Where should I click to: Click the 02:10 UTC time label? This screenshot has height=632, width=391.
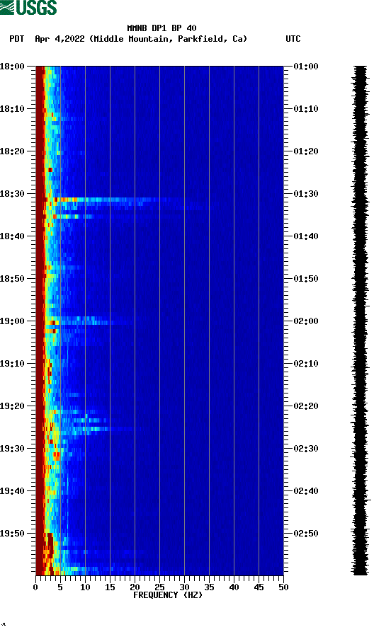(x=306, y=364)
